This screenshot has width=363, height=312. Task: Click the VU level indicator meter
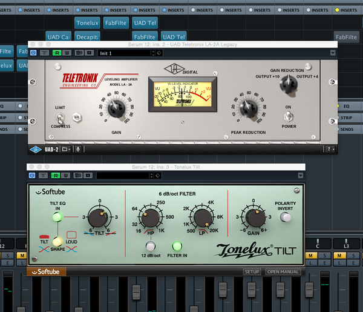pyautogui.click(x=183, y=94)
